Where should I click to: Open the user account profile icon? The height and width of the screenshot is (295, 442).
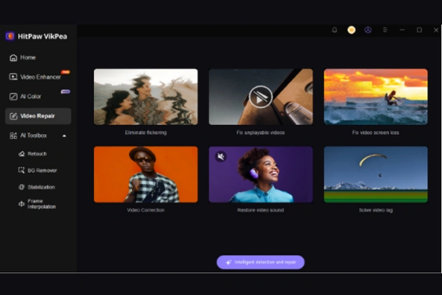368,30
